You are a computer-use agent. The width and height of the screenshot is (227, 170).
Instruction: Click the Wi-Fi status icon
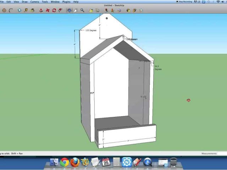click(x=218, y=2)
